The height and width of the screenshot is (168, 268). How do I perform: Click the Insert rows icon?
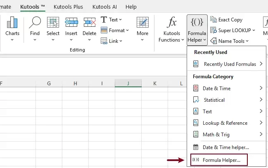click(x=71, y=22)
